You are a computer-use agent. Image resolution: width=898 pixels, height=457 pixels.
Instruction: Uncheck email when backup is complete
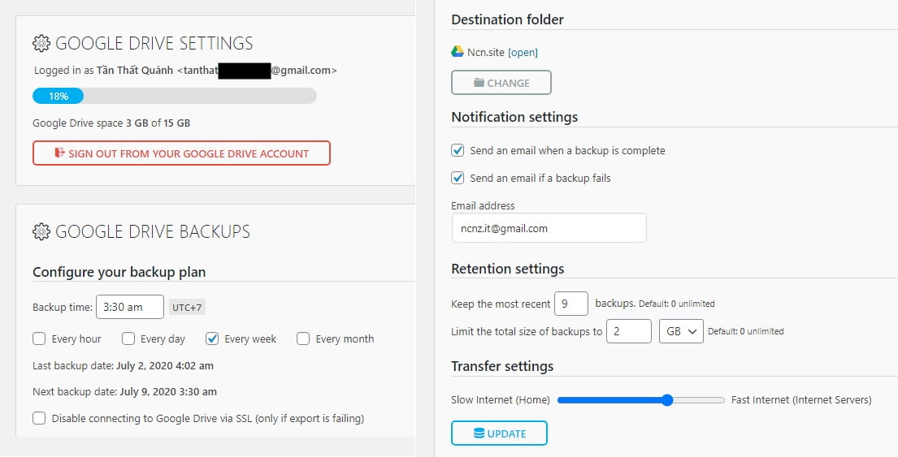(458, 150)
